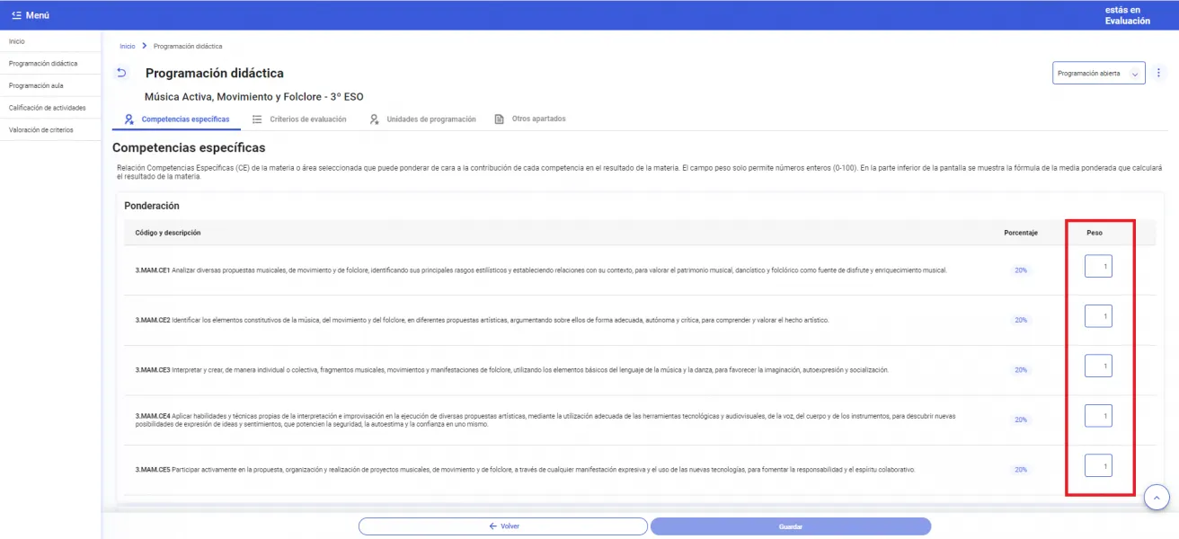Select the Competencias específicas tab
1179x539 pixels.
click(x=177, y=119)
